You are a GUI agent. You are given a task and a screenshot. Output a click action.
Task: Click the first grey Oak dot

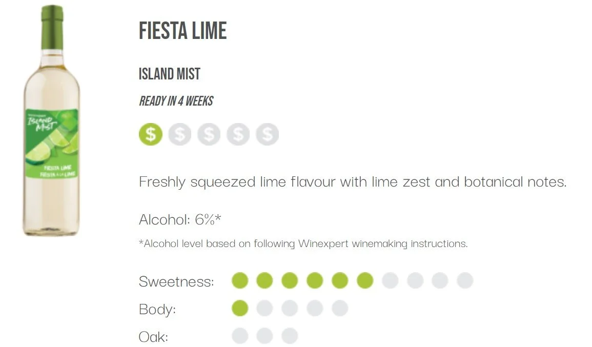(x=240, y=336)
